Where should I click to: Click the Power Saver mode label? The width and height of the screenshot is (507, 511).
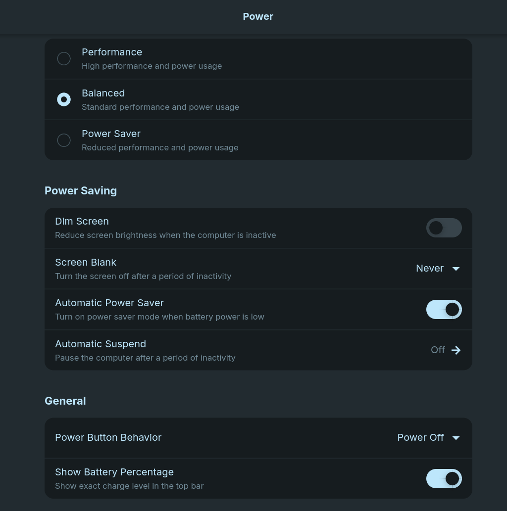point(111,134)
